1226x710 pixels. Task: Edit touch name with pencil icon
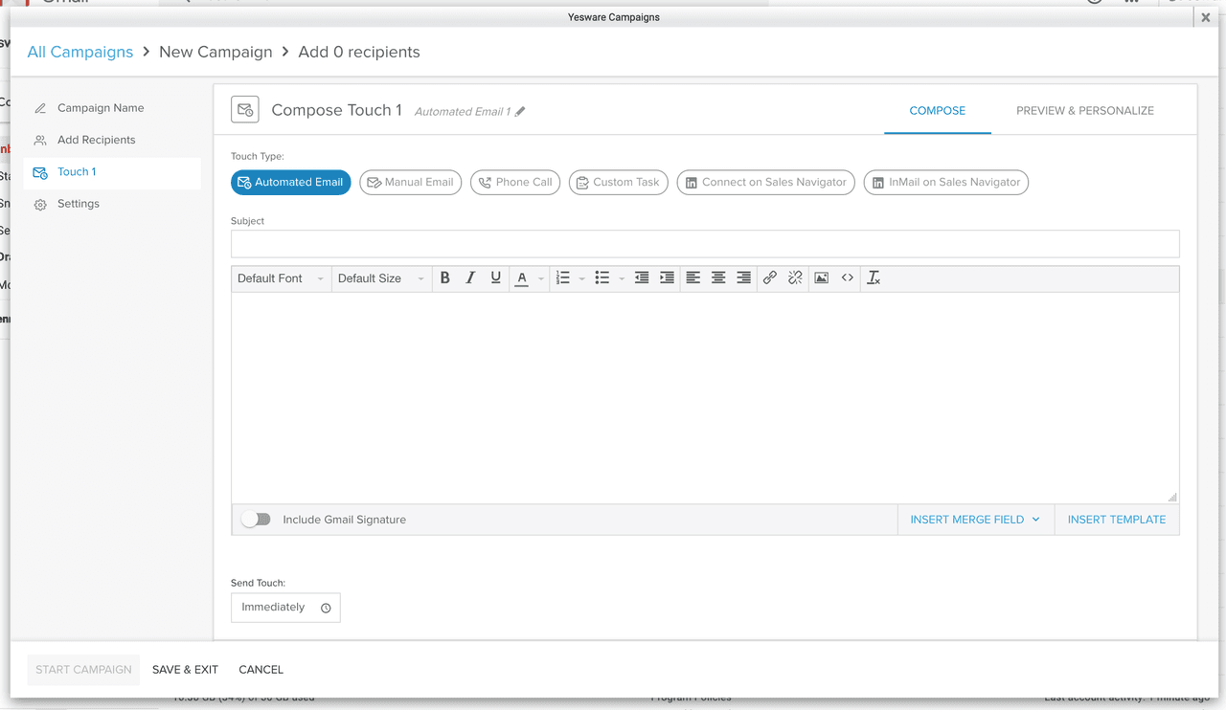point(520,112)
